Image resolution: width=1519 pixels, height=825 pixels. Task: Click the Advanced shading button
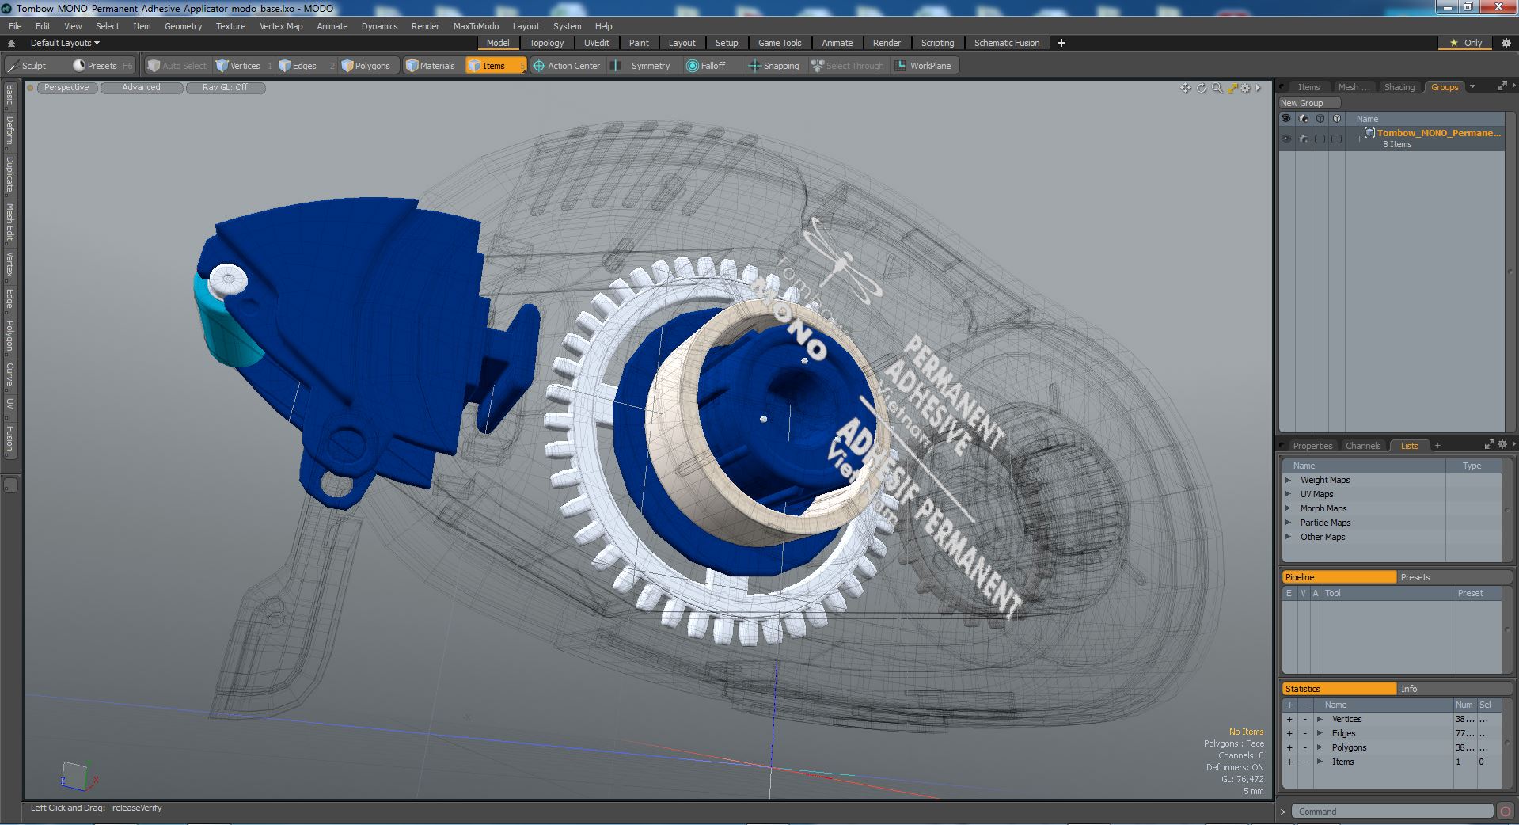141,88
